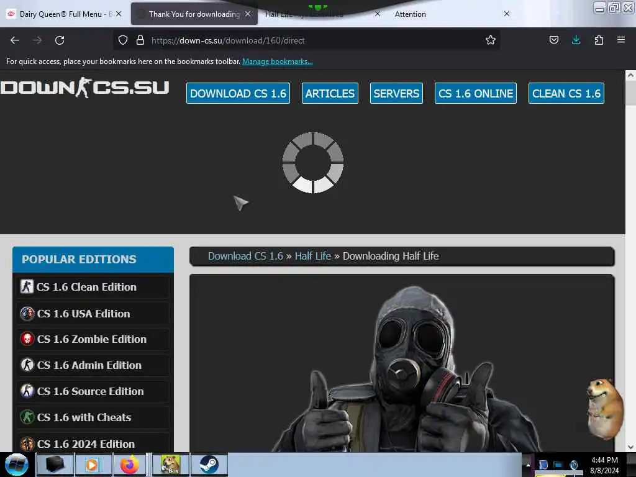
Task: Follow the Download CS 1.6 breadcrumb link
Action: tap(245, 256)
